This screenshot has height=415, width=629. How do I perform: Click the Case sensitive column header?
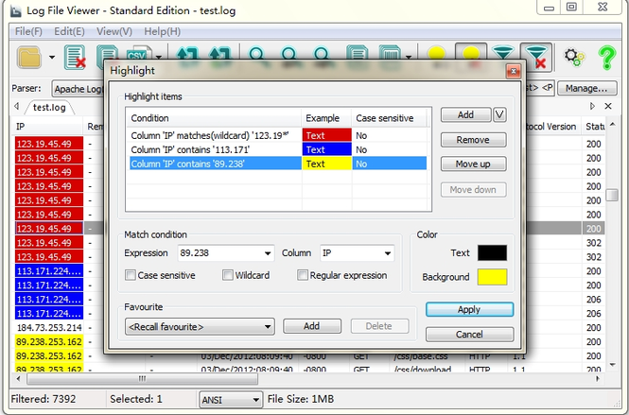389,118
